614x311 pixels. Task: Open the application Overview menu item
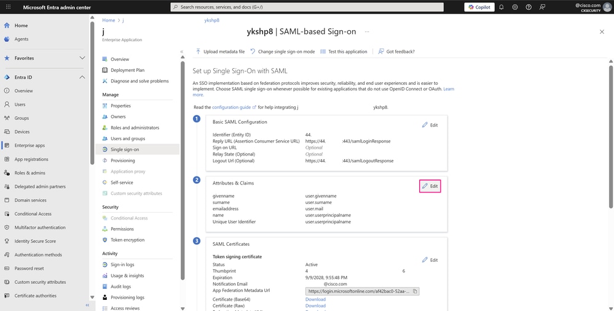click(119, 59)
